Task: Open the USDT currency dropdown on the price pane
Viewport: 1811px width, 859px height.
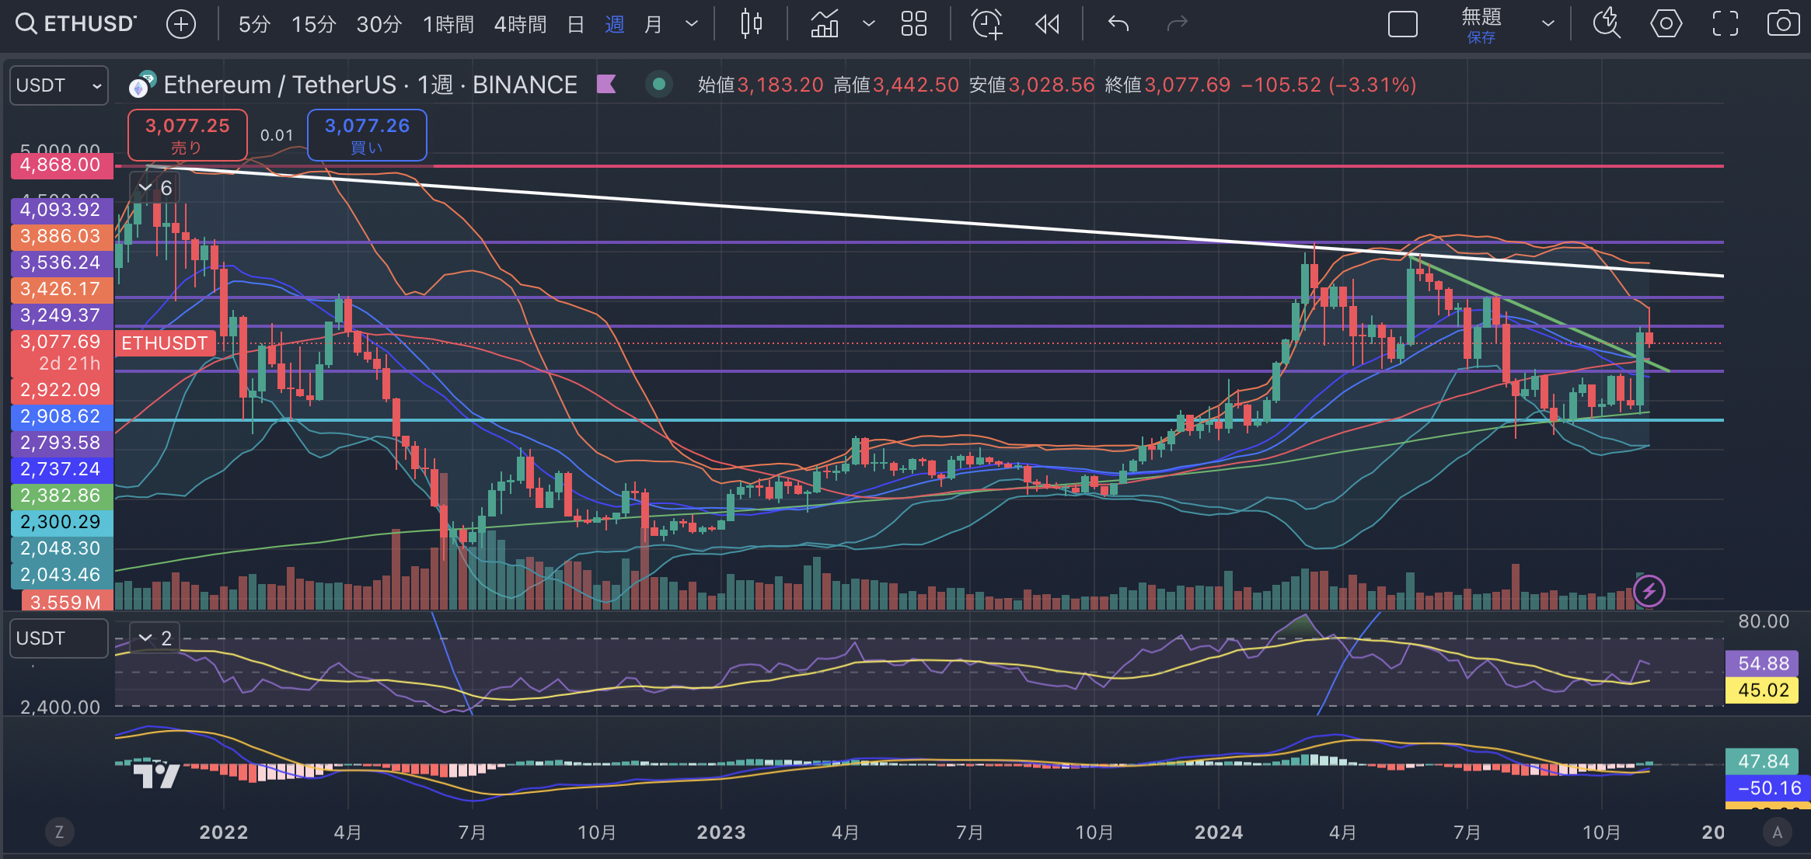Action: 59,85
